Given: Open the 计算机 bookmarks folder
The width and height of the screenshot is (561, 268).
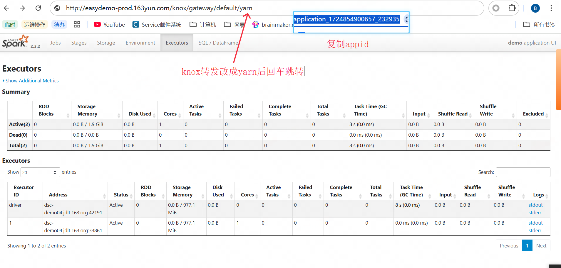Looking at the screenshot, I should [x=202, y=25].
